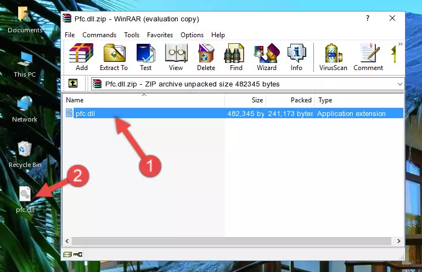This screenshot has height=272, width=422.
Task: Click the WinRAR title bar help button
Action: 368,18
